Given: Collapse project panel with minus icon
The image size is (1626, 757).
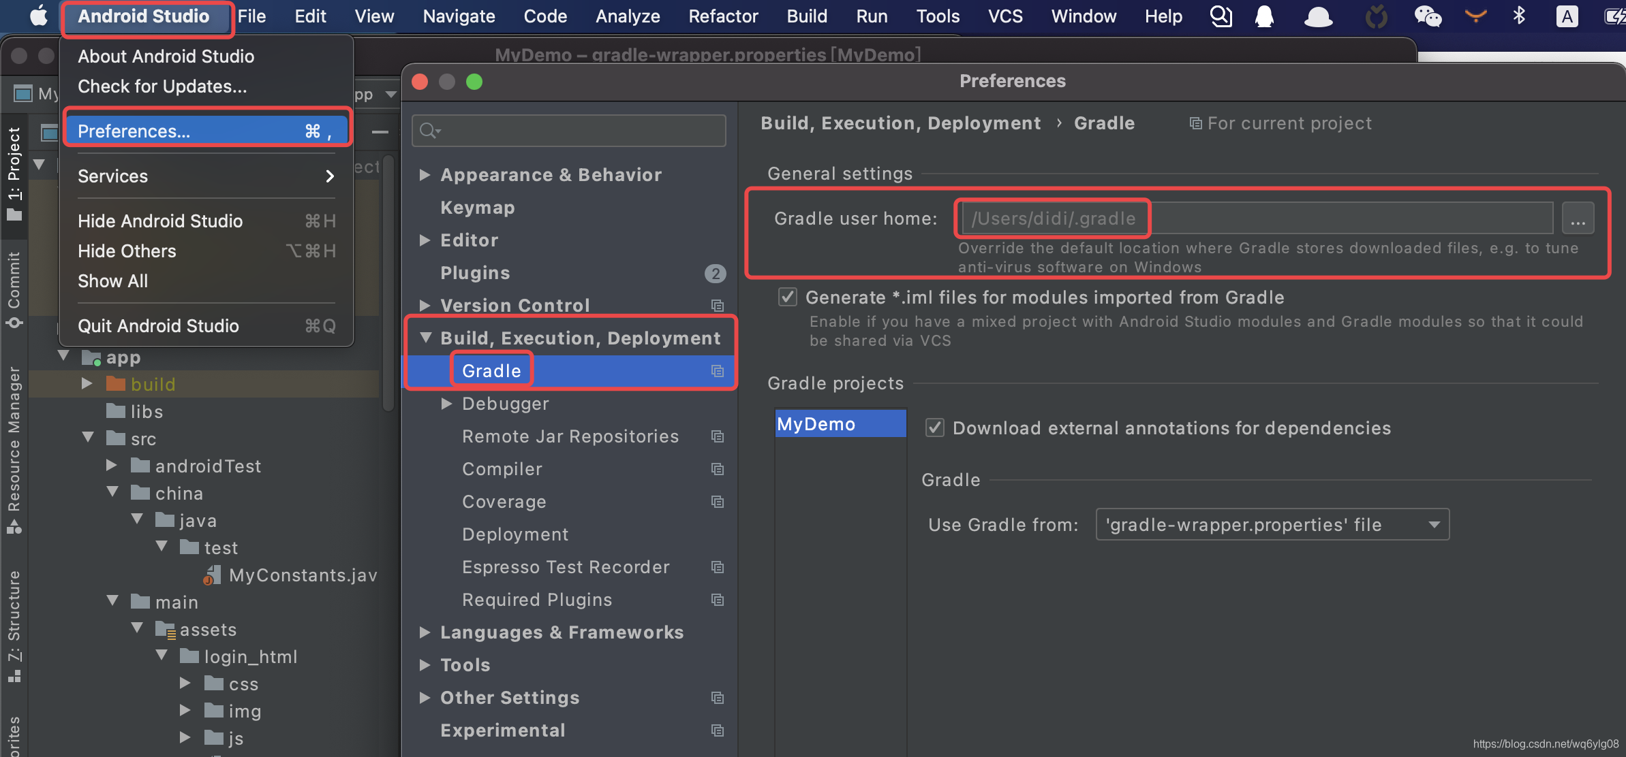Looking at the screenshot, I should tap(380, 132).
